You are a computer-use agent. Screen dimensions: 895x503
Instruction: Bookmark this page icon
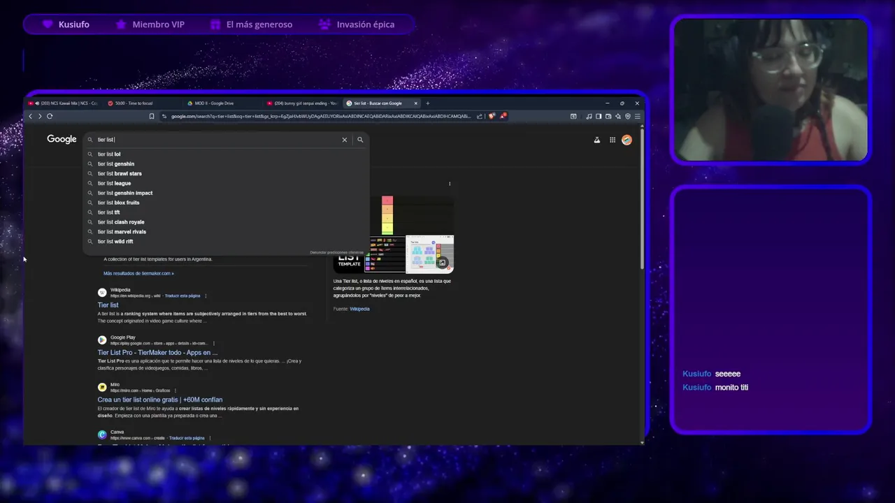click(x=152, y=116)
